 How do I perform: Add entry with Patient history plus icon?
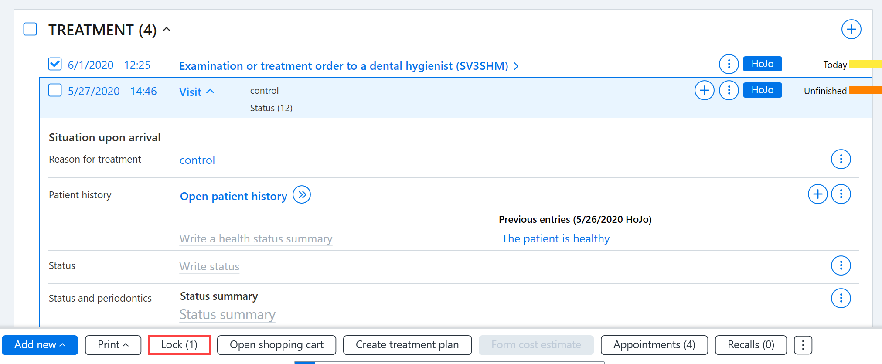[x=817, y=194]
